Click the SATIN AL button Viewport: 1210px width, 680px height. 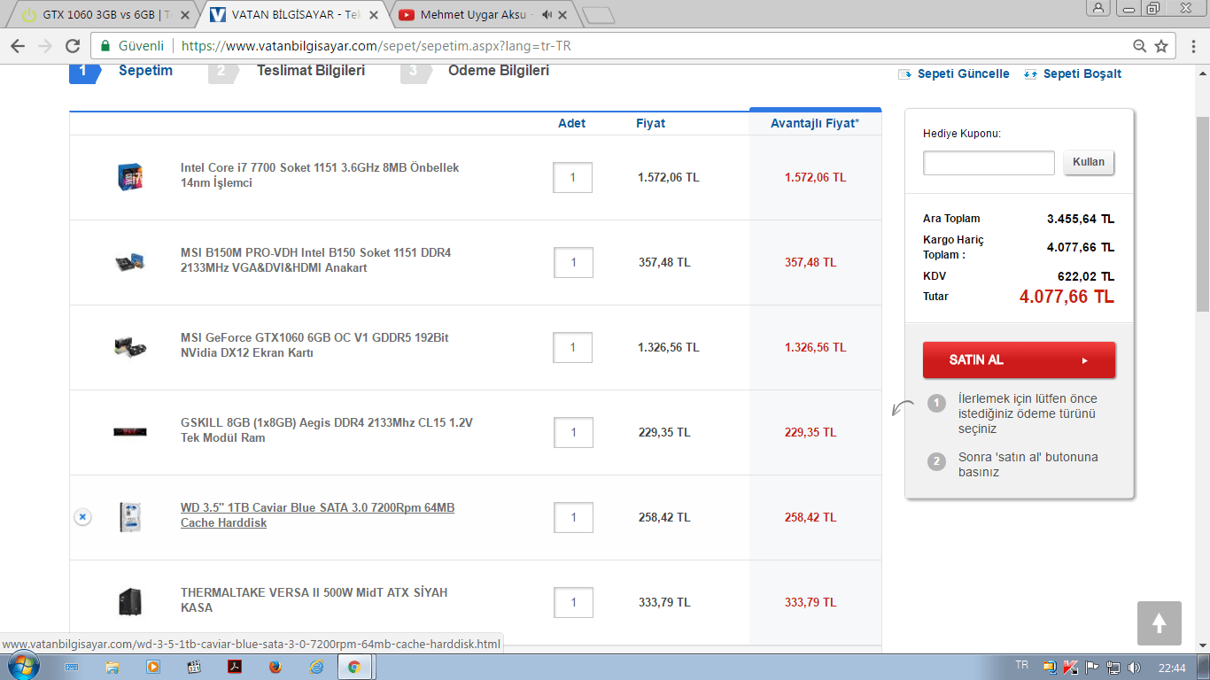1019,360
